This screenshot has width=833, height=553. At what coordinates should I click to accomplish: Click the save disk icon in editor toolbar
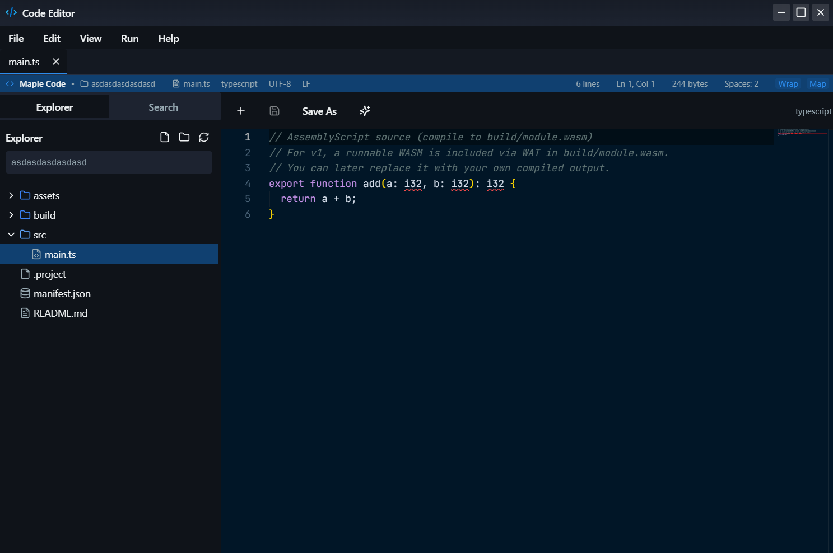click(x=274, y=111)
